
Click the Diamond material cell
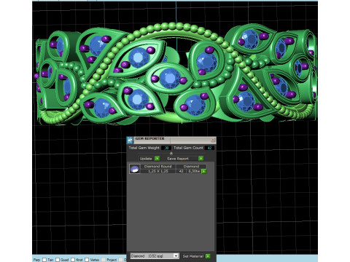point(191,167)
